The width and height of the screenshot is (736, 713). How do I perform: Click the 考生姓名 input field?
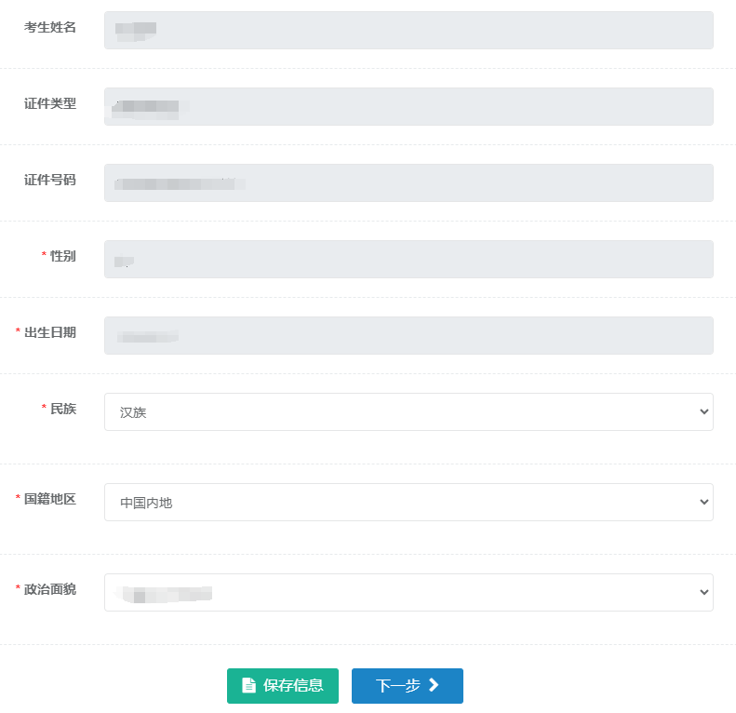coord(408,30)
